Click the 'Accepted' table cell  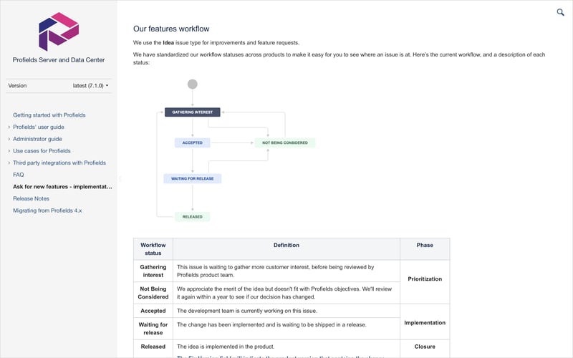[x=153, y=311]
